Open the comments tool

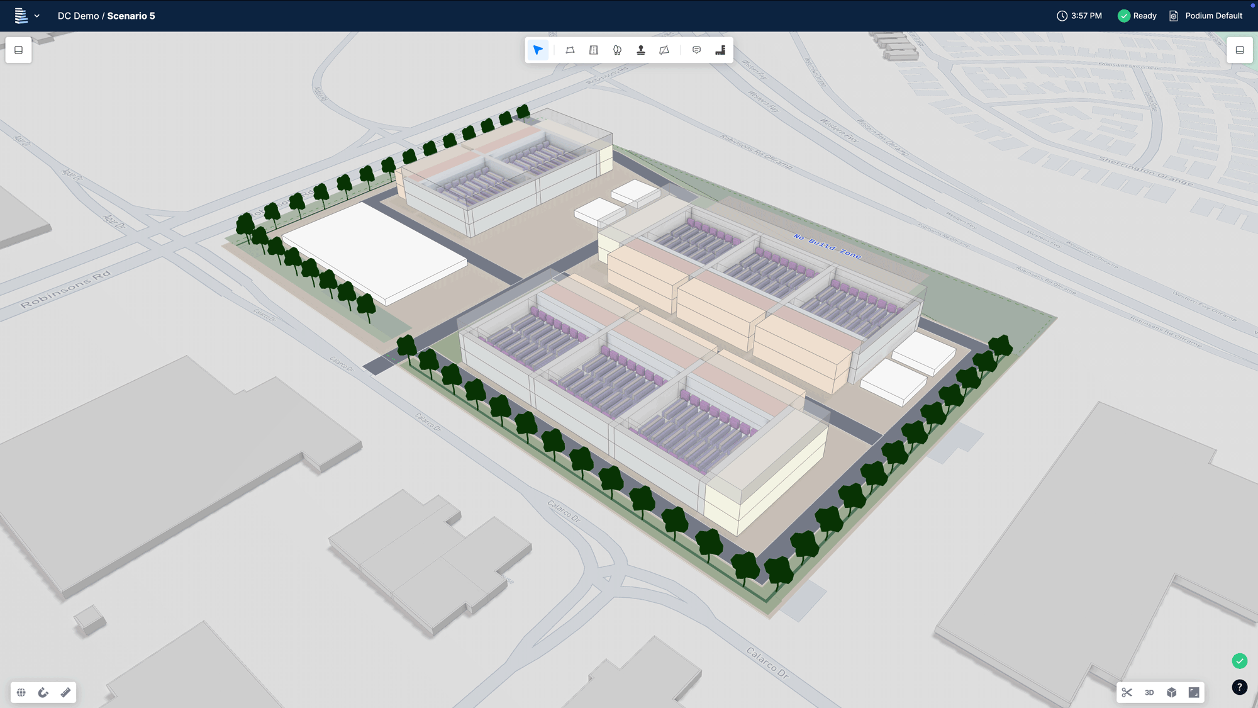tap(696, 50)
